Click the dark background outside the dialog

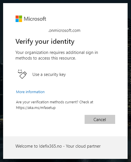[x=129, y=83]
